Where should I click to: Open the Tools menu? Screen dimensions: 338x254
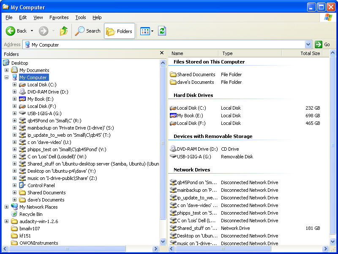(x=80, y=17)
